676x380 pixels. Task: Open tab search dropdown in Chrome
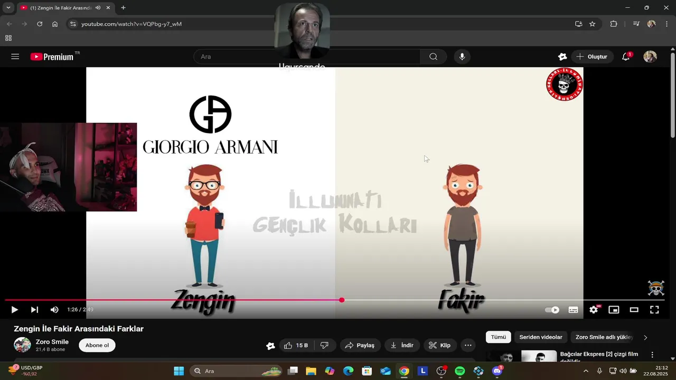(x=8, y=7)
